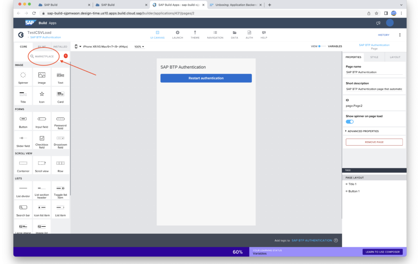Select the Image component

click(42, 77)
